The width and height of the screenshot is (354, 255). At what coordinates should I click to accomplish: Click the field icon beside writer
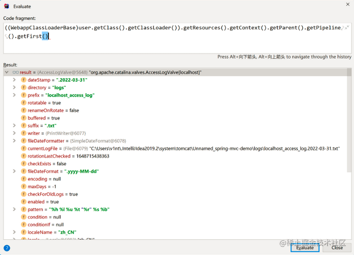pyautogui.click(x=24, y=133)
